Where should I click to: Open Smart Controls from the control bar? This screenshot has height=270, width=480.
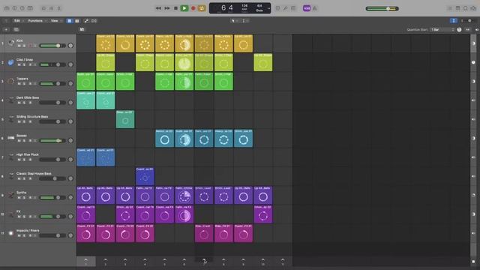click(x=43, y=8)
